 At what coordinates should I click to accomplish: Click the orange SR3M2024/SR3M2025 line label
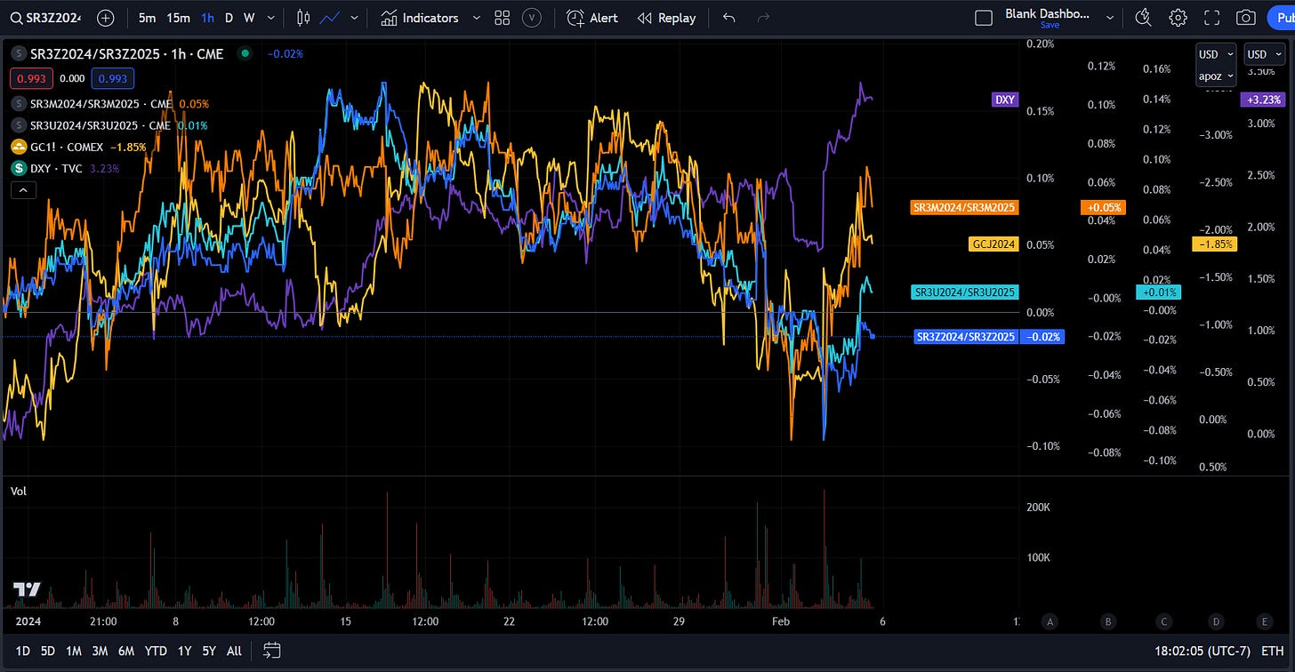click(965, 207)
